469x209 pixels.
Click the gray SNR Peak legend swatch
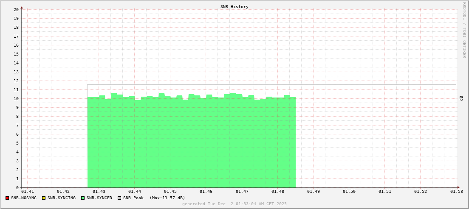pyautogui.click(x=119, y=198)
